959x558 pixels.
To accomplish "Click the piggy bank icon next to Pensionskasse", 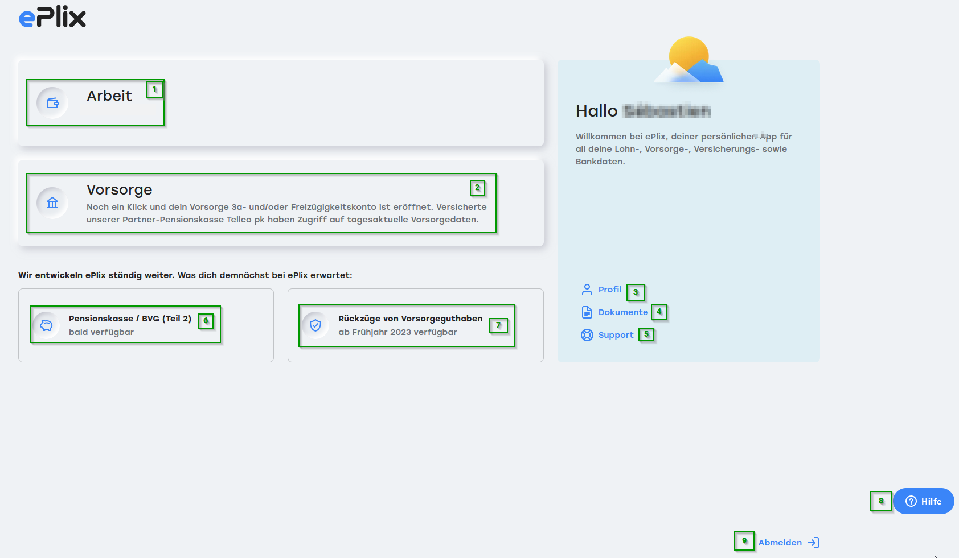I will (46, 325).
